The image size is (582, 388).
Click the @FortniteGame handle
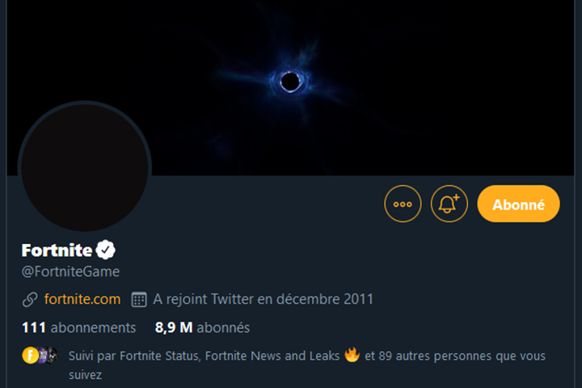click(x=70, y=272)
